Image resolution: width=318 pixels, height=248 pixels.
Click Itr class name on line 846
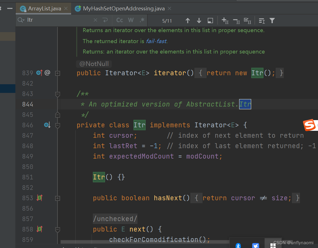139,125
